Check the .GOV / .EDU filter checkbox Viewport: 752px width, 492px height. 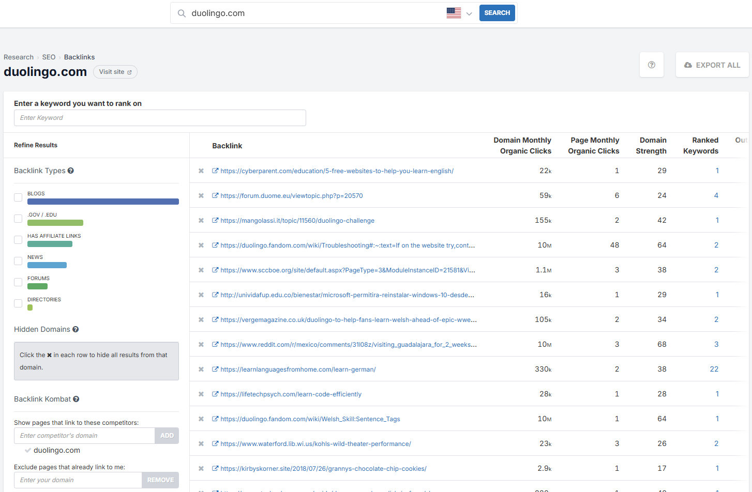pyautogui.click(x=18, y=219)
